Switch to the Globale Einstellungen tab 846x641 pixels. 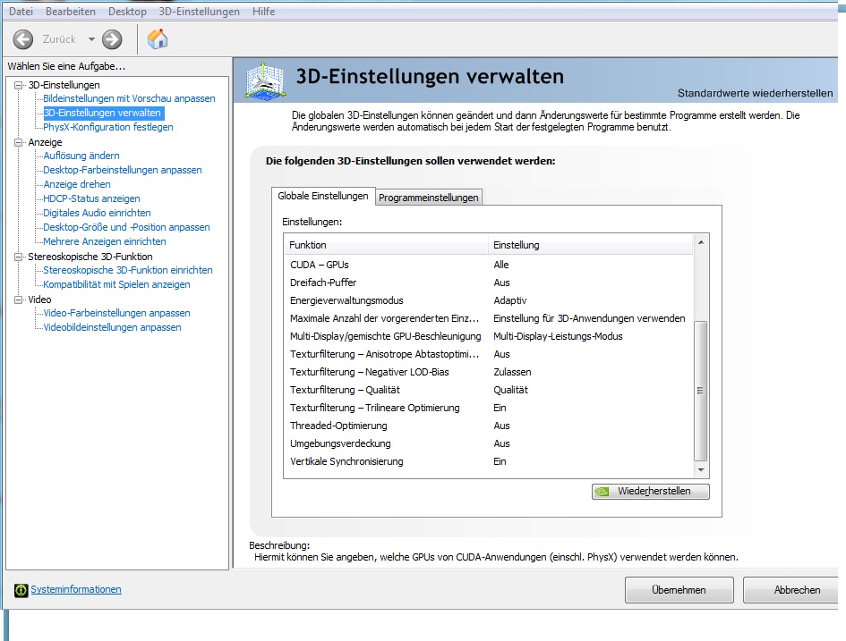pos(322,196)
